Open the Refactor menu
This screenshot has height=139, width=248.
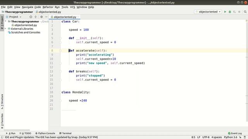click(48, 7)
